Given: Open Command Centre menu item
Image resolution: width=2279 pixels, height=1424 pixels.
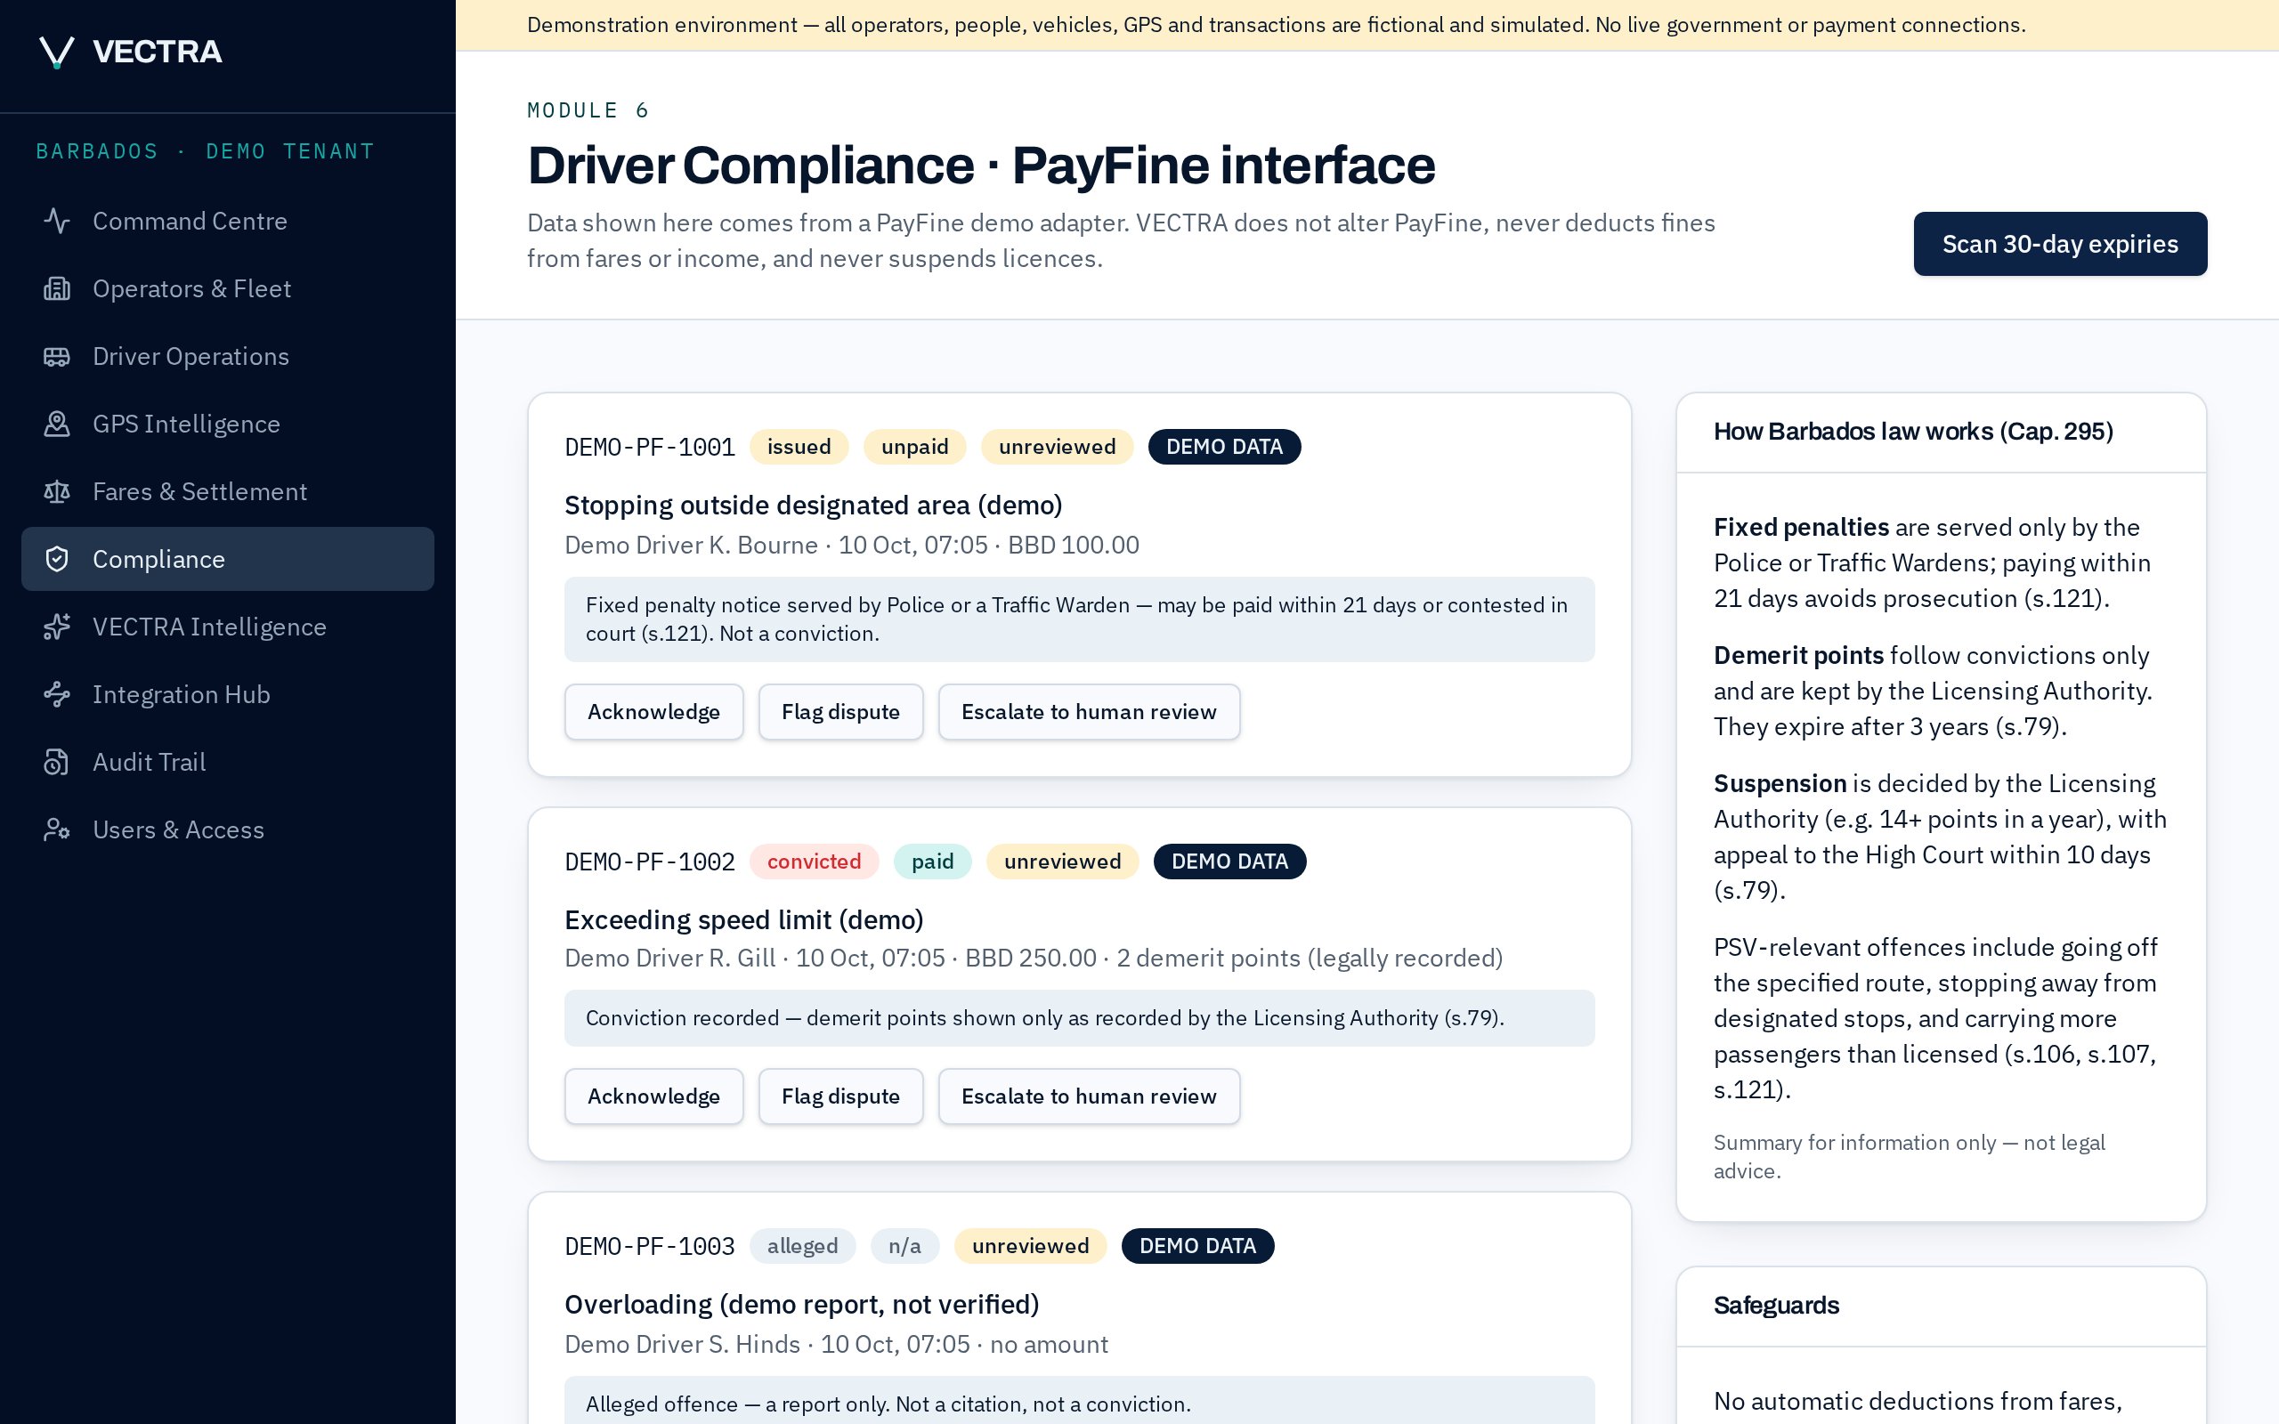Looking at the screenshot, I should pos(228,222).
